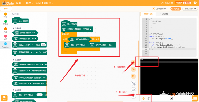Click the 读取数字引脚 block in palette
This screenshot has height=102, width=199.
click(25, 33)
